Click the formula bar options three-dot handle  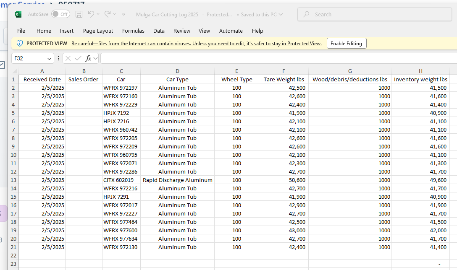pyautogui.click(x=58, y=58)
